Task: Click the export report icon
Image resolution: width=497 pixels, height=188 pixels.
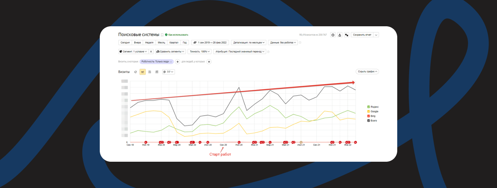Action: point(340,35)
